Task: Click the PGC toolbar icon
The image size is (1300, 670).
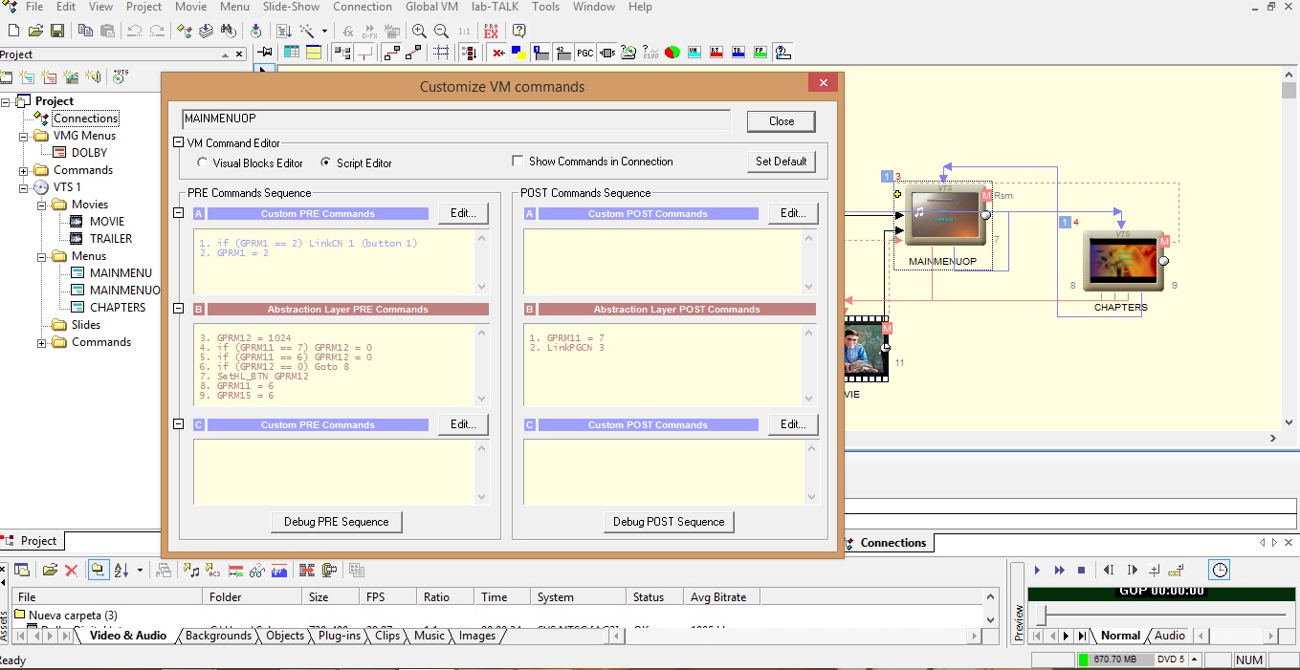Action: coord(584,53)
